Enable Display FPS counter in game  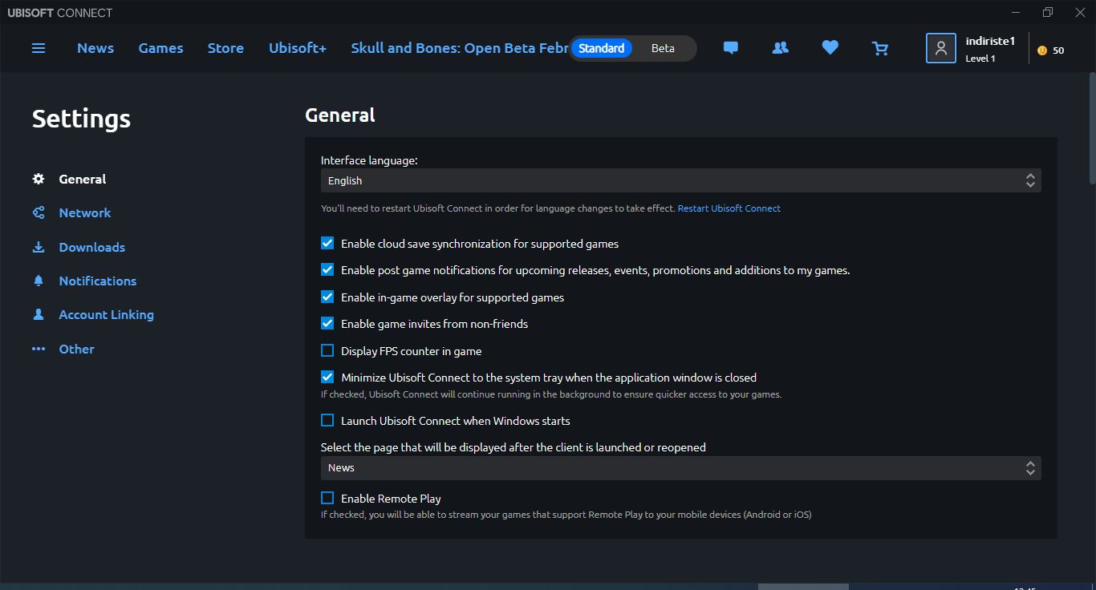coord(327,350)
